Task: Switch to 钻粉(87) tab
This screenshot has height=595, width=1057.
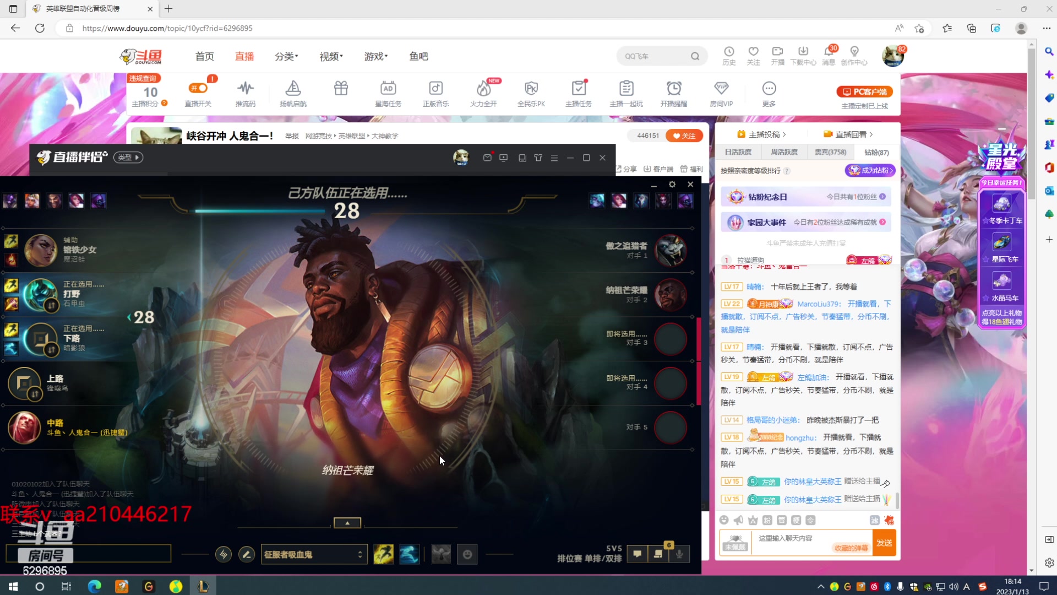Action: tap(876, 153)
